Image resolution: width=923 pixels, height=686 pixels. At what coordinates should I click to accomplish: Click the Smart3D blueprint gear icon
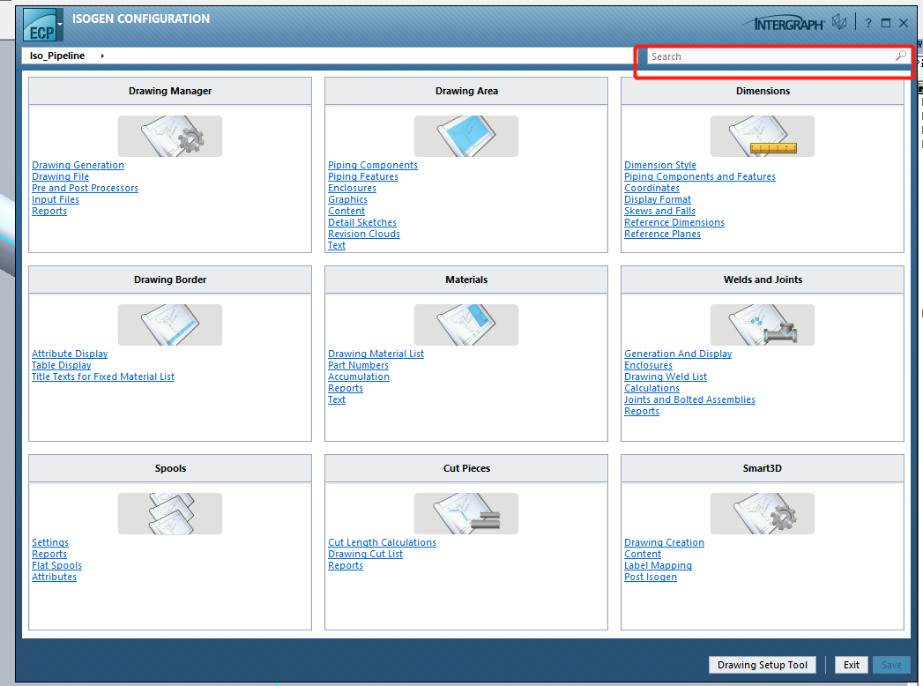(x=763, y=513)
